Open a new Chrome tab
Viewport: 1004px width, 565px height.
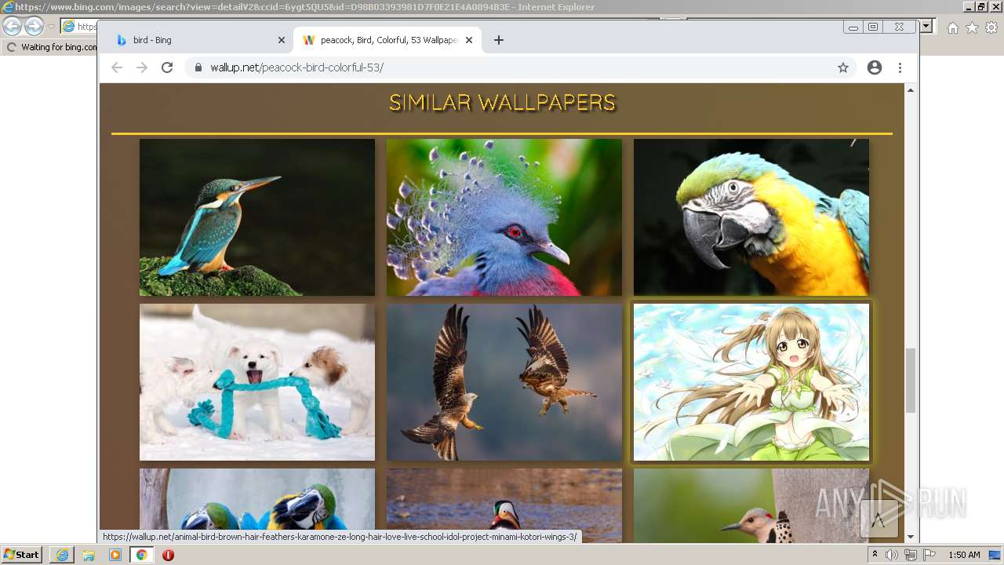[499, 40]
